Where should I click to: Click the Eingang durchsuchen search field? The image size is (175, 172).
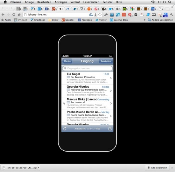point(87,68)
